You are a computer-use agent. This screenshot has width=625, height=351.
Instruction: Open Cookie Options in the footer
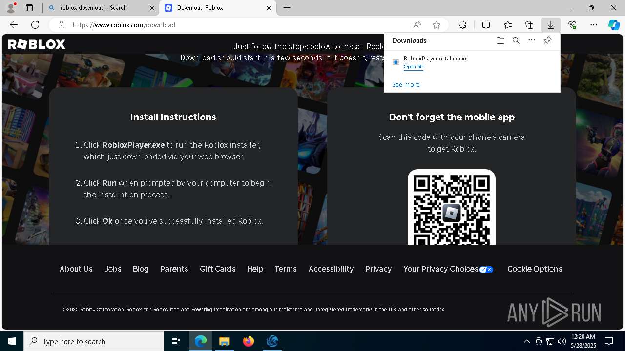[x=535, y=269]
